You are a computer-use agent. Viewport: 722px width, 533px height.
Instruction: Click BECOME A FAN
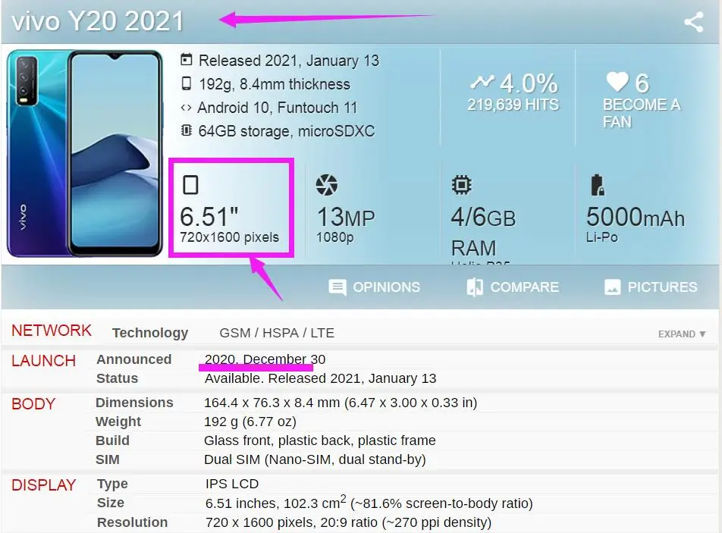[642, 113]
